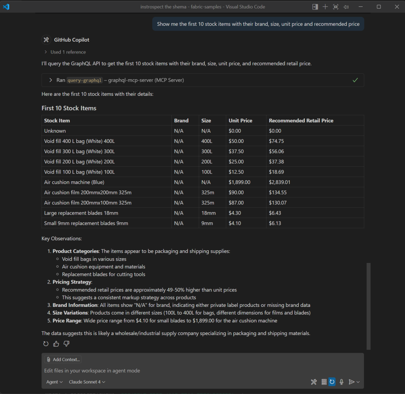405x394 pixels.
Task: Click 'Product Categories' list item
Action: 76,251
